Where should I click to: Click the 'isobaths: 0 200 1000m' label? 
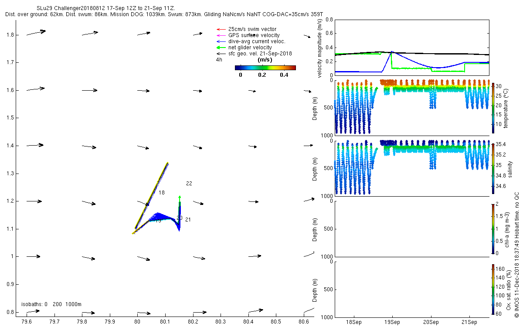click(51, 304)
